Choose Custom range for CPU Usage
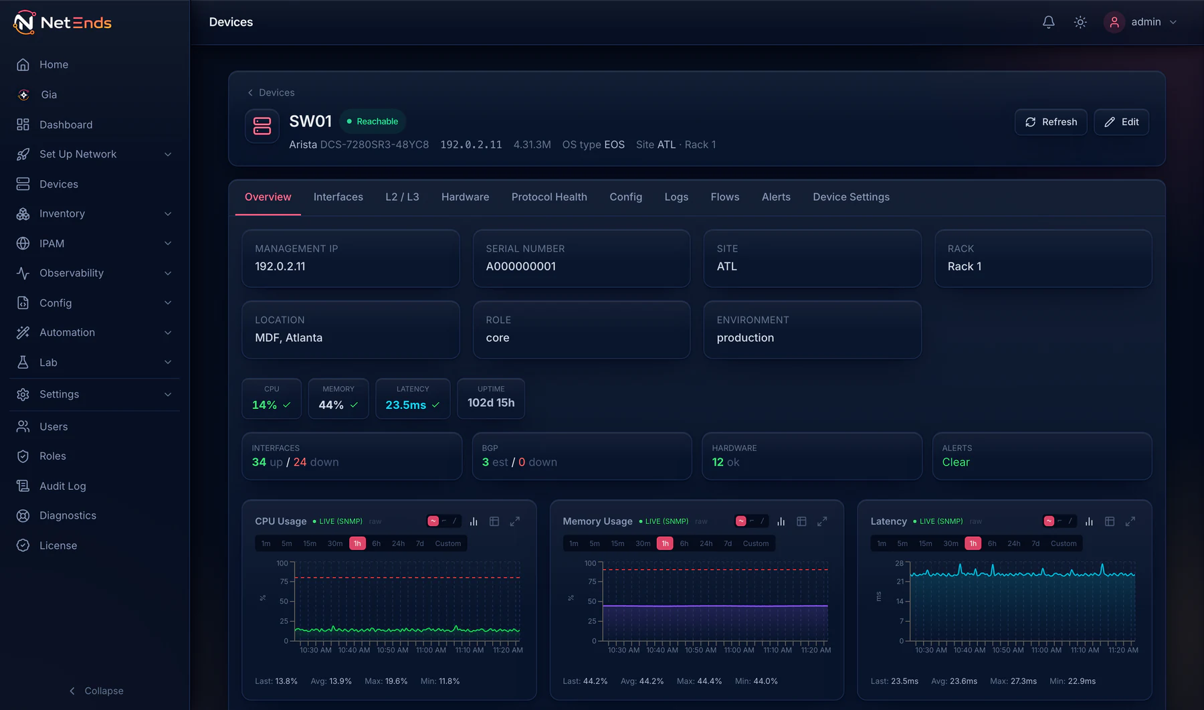The width and height of the screenshot is (1204, 710). (448, 543)
